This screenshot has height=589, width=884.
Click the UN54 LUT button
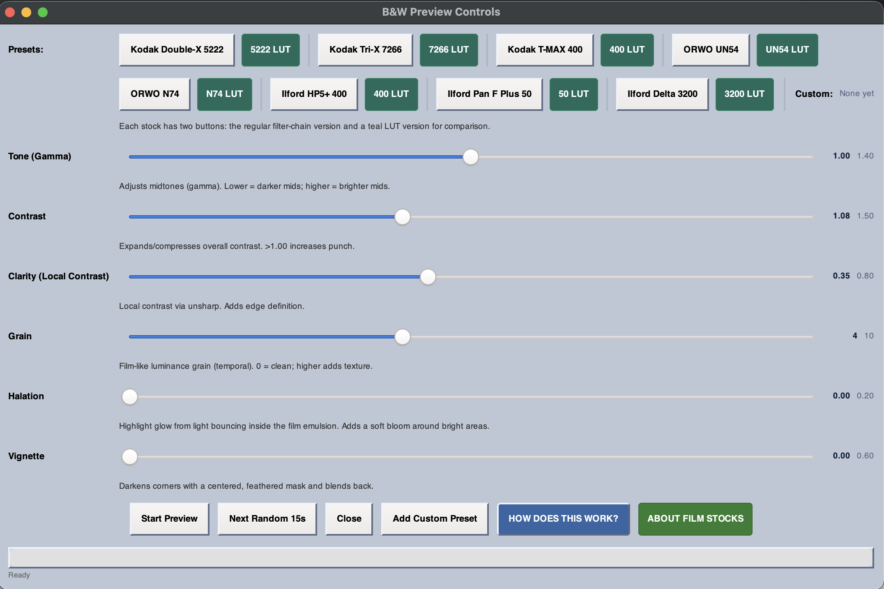click(x=787, y=50)
